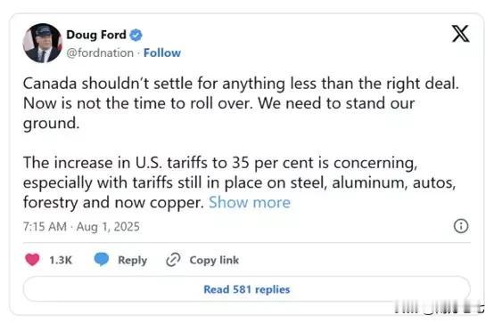This screenshot has height=323, width=494.
Task: Click the chain link icon
Action: point(173,260)
